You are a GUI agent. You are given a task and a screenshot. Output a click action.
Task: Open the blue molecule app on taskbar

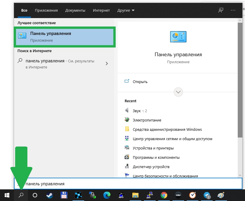point(78,195)
